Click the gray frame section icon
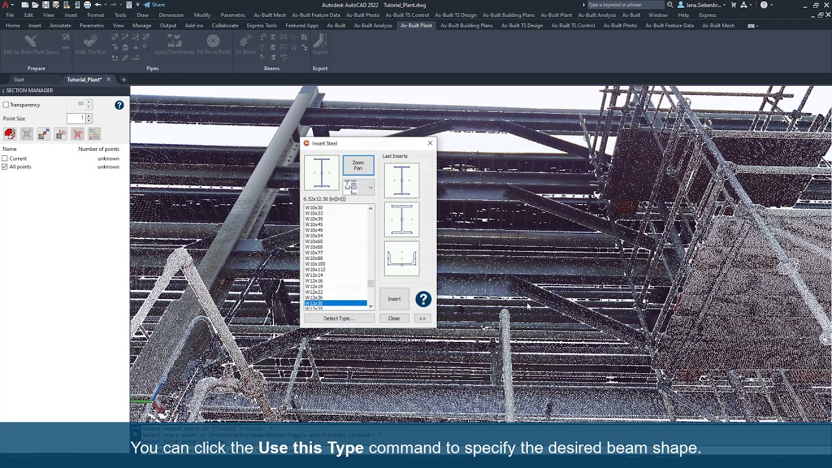This screenshot has height=468, width=832. click(x=27, y=134)
